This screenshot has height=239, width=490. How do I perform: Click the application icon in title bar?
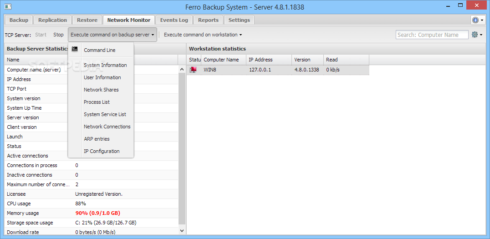8,6
